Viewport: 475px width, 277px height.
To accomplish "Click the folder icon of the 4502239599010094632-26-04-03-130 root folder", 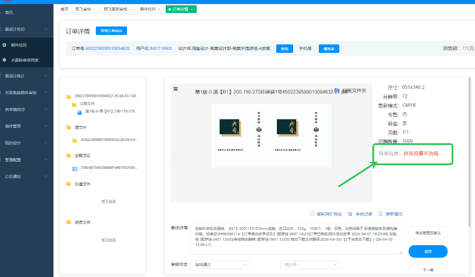I will point(69,97).
